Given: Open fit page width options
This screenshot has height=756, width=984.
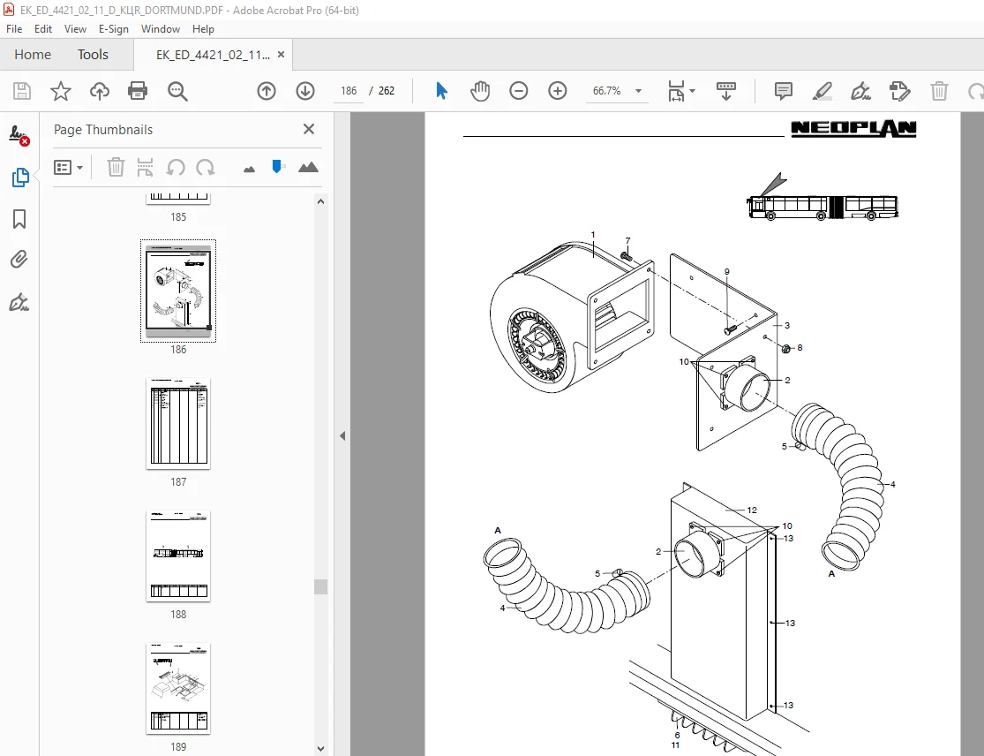Looking at the screenshot, I should point(681,91).
